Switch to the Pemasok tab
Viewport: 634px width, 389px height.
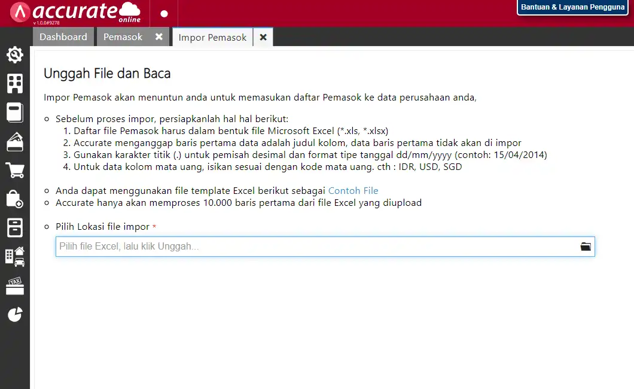tap(123, 37)
